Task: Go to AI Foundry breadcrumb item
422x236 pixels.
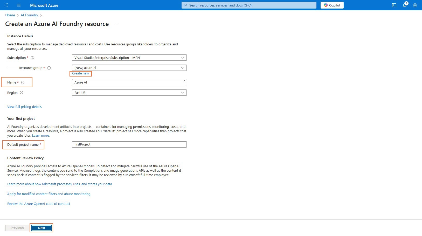Action: tap(29, 15)
